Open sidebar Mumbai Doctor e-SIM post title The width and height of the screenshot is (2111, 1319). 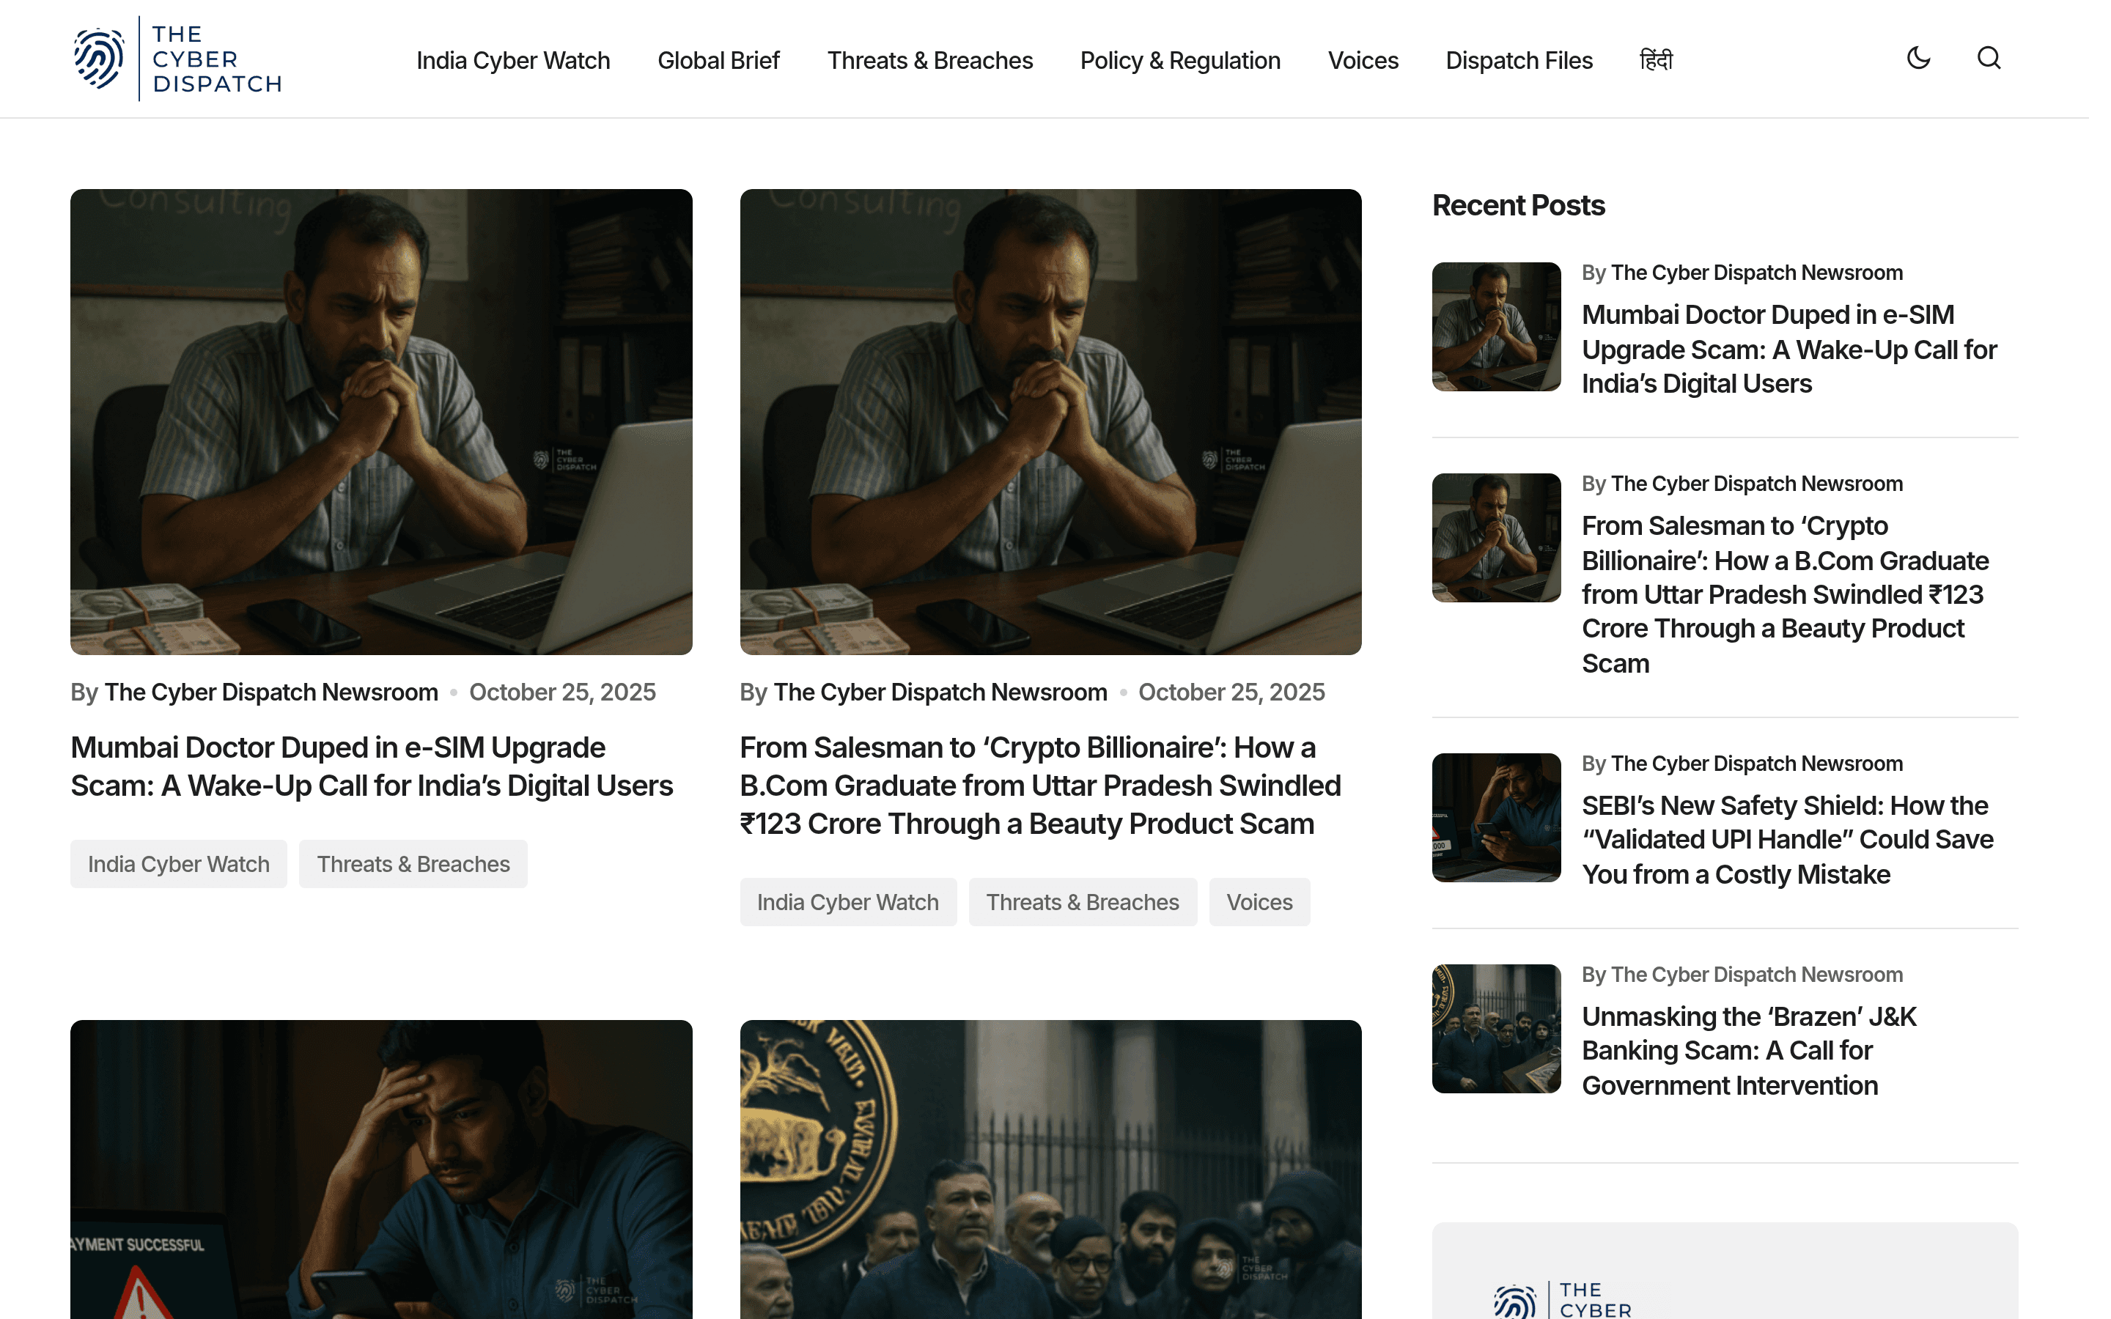point(1789,349)
